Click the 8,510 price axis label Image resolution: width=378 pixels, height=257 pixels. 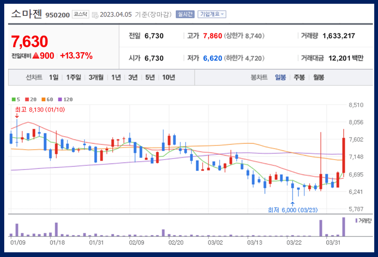pos(356,105)
